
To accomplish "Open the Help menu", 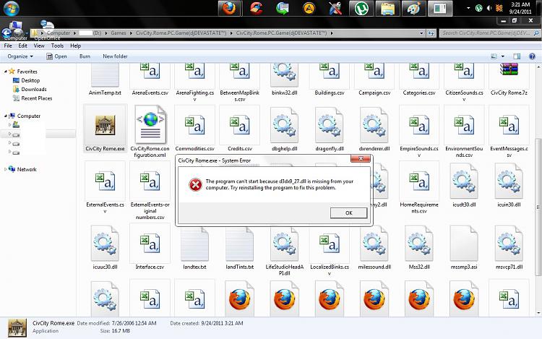I will (x=75, y=46).
